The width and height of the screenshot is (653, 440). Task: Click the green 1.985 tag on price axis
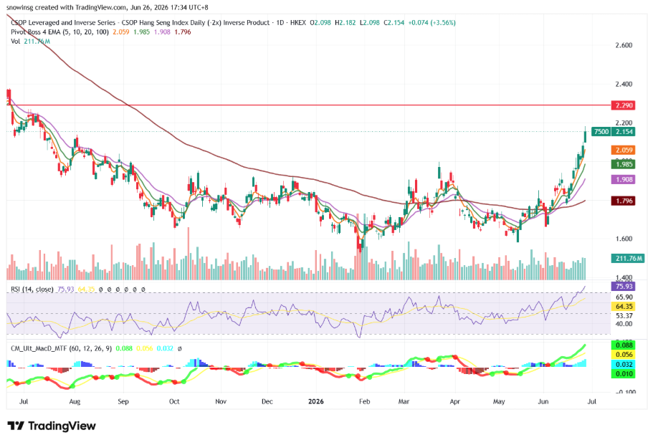pos(623,164)
